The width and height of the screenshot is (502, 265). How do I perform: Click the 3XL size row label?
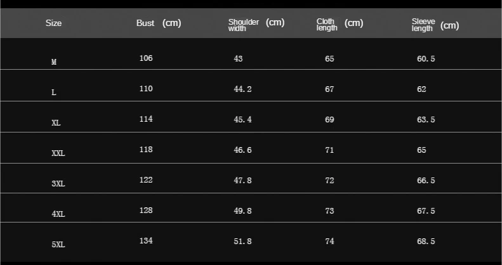coord(58,184)
